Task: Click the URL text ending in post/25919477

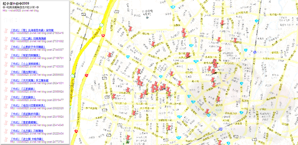Action: (37, 100)
